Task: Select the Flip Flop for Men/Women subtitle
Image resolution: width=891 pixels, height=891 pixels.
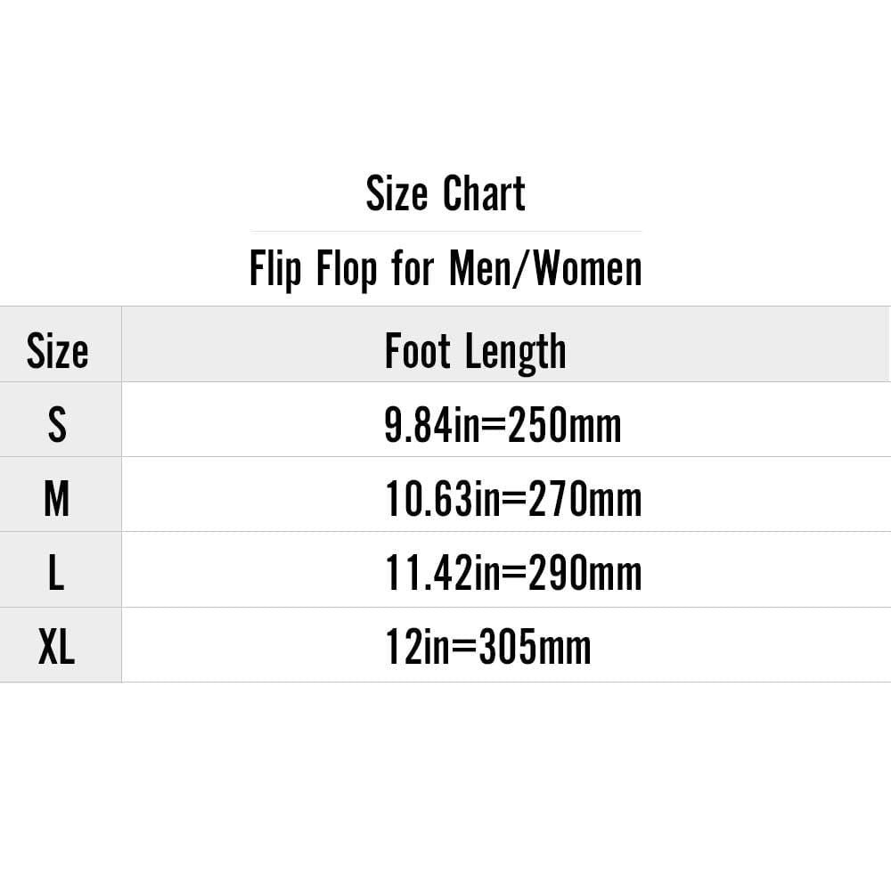Action: (x=445, y=269)
